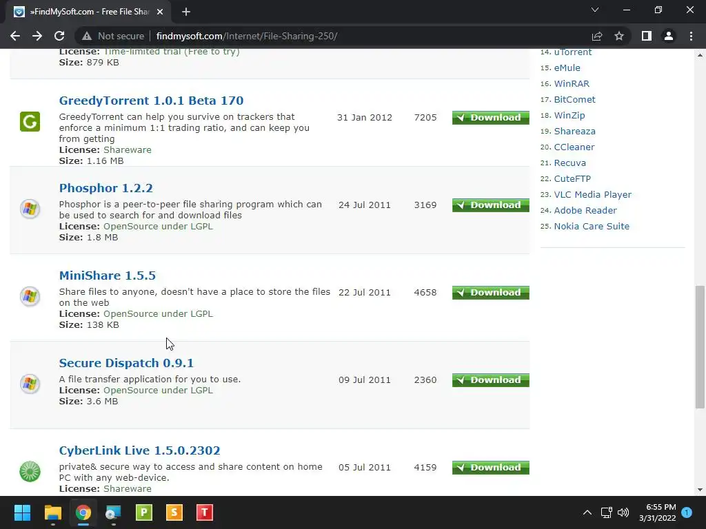The width and height of the screenshot is (706, 529).
Task: Open eMule in the top list
Action: [x=567, y=68]
